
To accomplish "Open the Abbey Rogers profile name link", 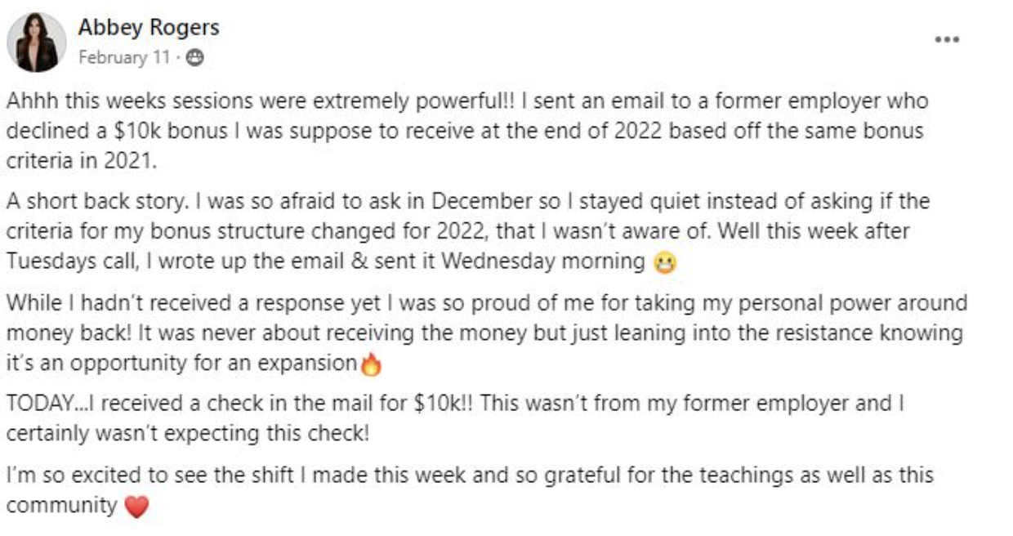I will pos(149,27).
